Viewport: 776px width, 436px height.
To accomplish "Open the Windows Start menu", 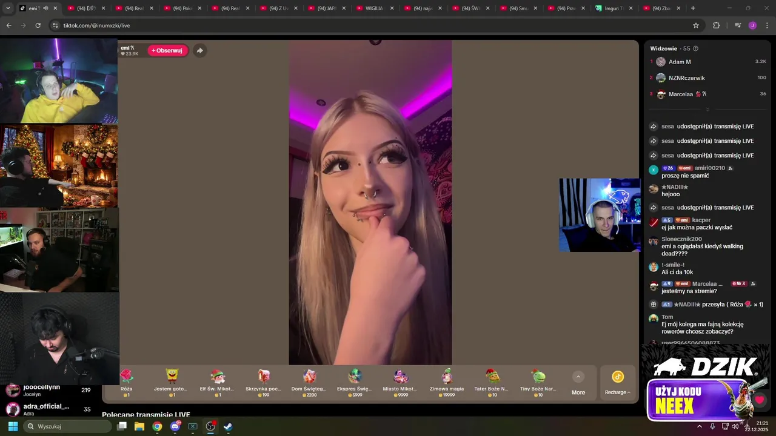I will tap(13, 426).
